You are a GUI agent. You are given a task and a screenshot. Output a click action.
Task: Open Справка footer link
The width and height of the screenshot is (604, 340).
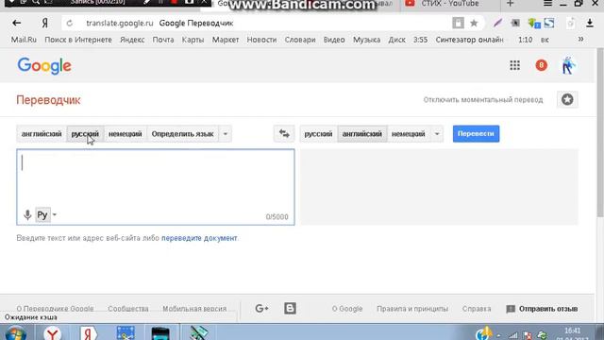point(477,309)
